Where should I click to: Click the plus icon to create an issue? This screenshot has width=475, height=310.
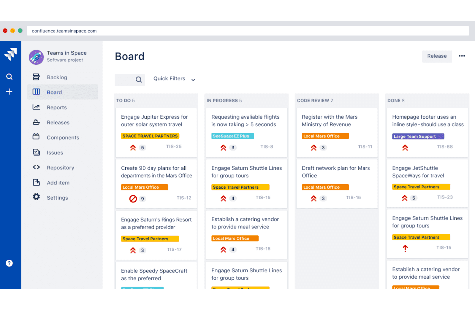click(9, 91)
